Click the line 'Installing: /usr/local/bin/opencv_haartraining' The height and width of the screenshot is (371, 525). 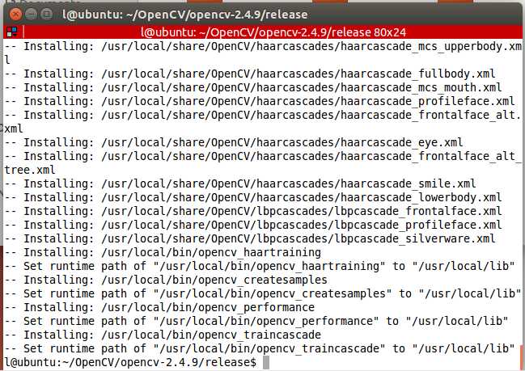coord(163,252)
